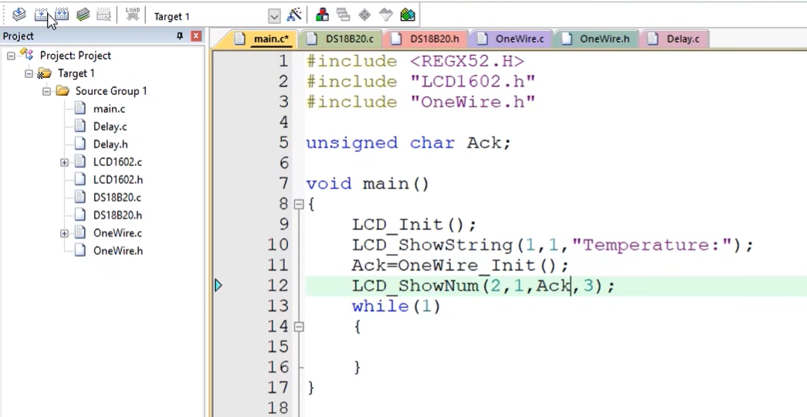The height and width of the screenshot is (417, 807).
Task: Click the LOAD download-to-flash icon
Action: 133,15
